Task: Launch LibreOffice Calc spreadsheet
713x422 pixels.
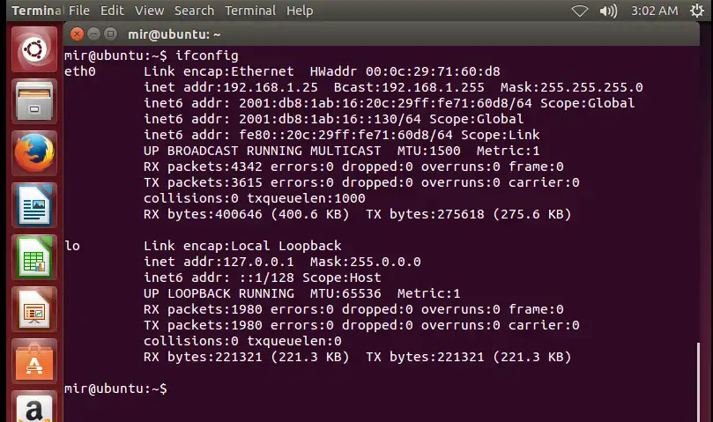Action: [34, 259]
